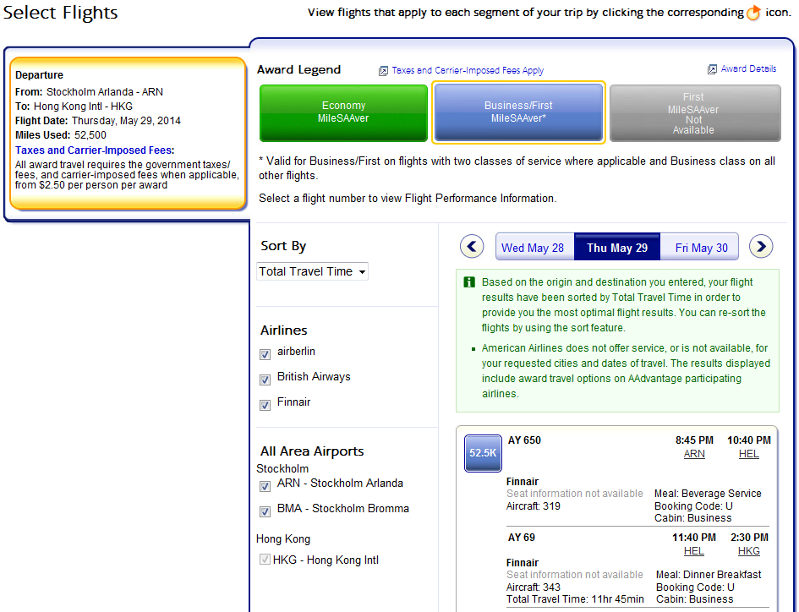This screenshot has height=612, width=799.
Task: Click the popup icon beside Award Details
Action: [712, 69]
